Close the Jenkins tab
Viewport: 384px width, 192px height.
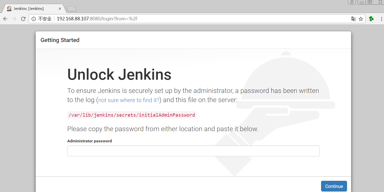pos(60,9)
